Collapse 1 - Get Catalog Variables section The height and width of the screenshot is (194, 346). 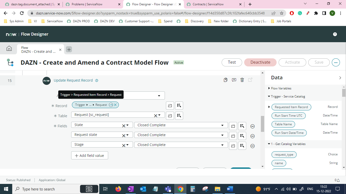tap(269, 144)
